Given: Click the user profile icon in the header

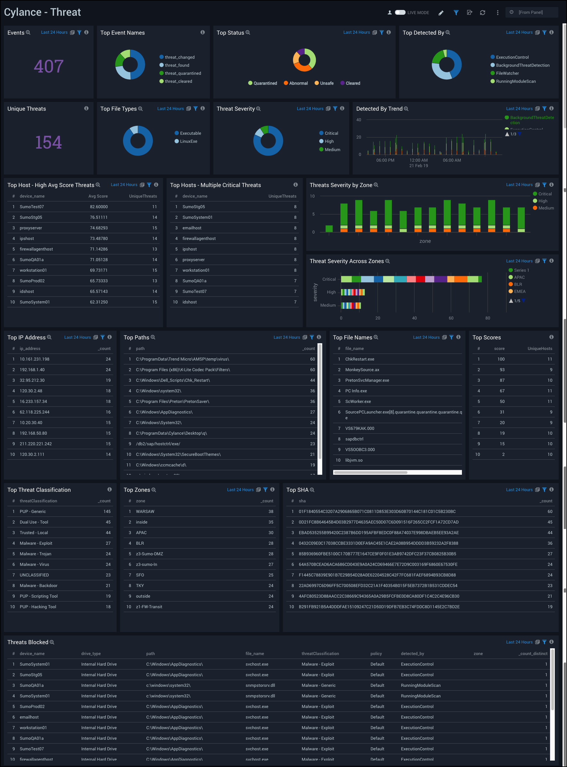Looking at the screenshot, I should click(x=389, y=12).
